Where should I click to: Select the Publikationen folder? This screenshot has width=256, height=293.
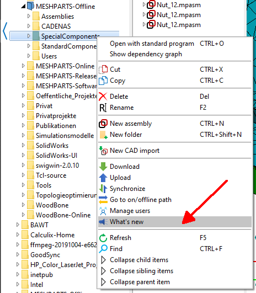click(x=56, y=126)
